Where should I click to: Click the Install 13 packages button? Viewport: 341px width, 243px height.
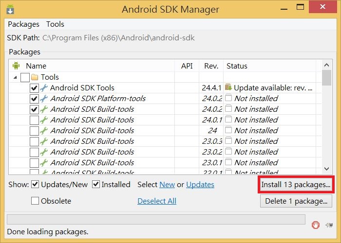296,185
